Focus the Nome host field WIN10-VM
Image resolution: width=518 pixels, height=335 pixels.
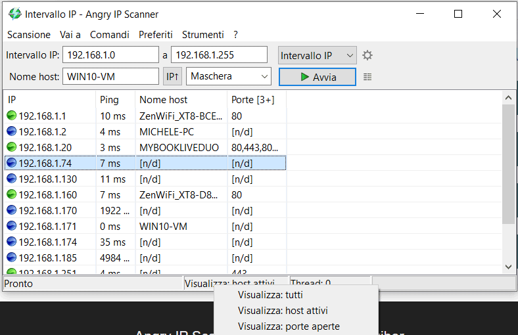tap(110, 77)
